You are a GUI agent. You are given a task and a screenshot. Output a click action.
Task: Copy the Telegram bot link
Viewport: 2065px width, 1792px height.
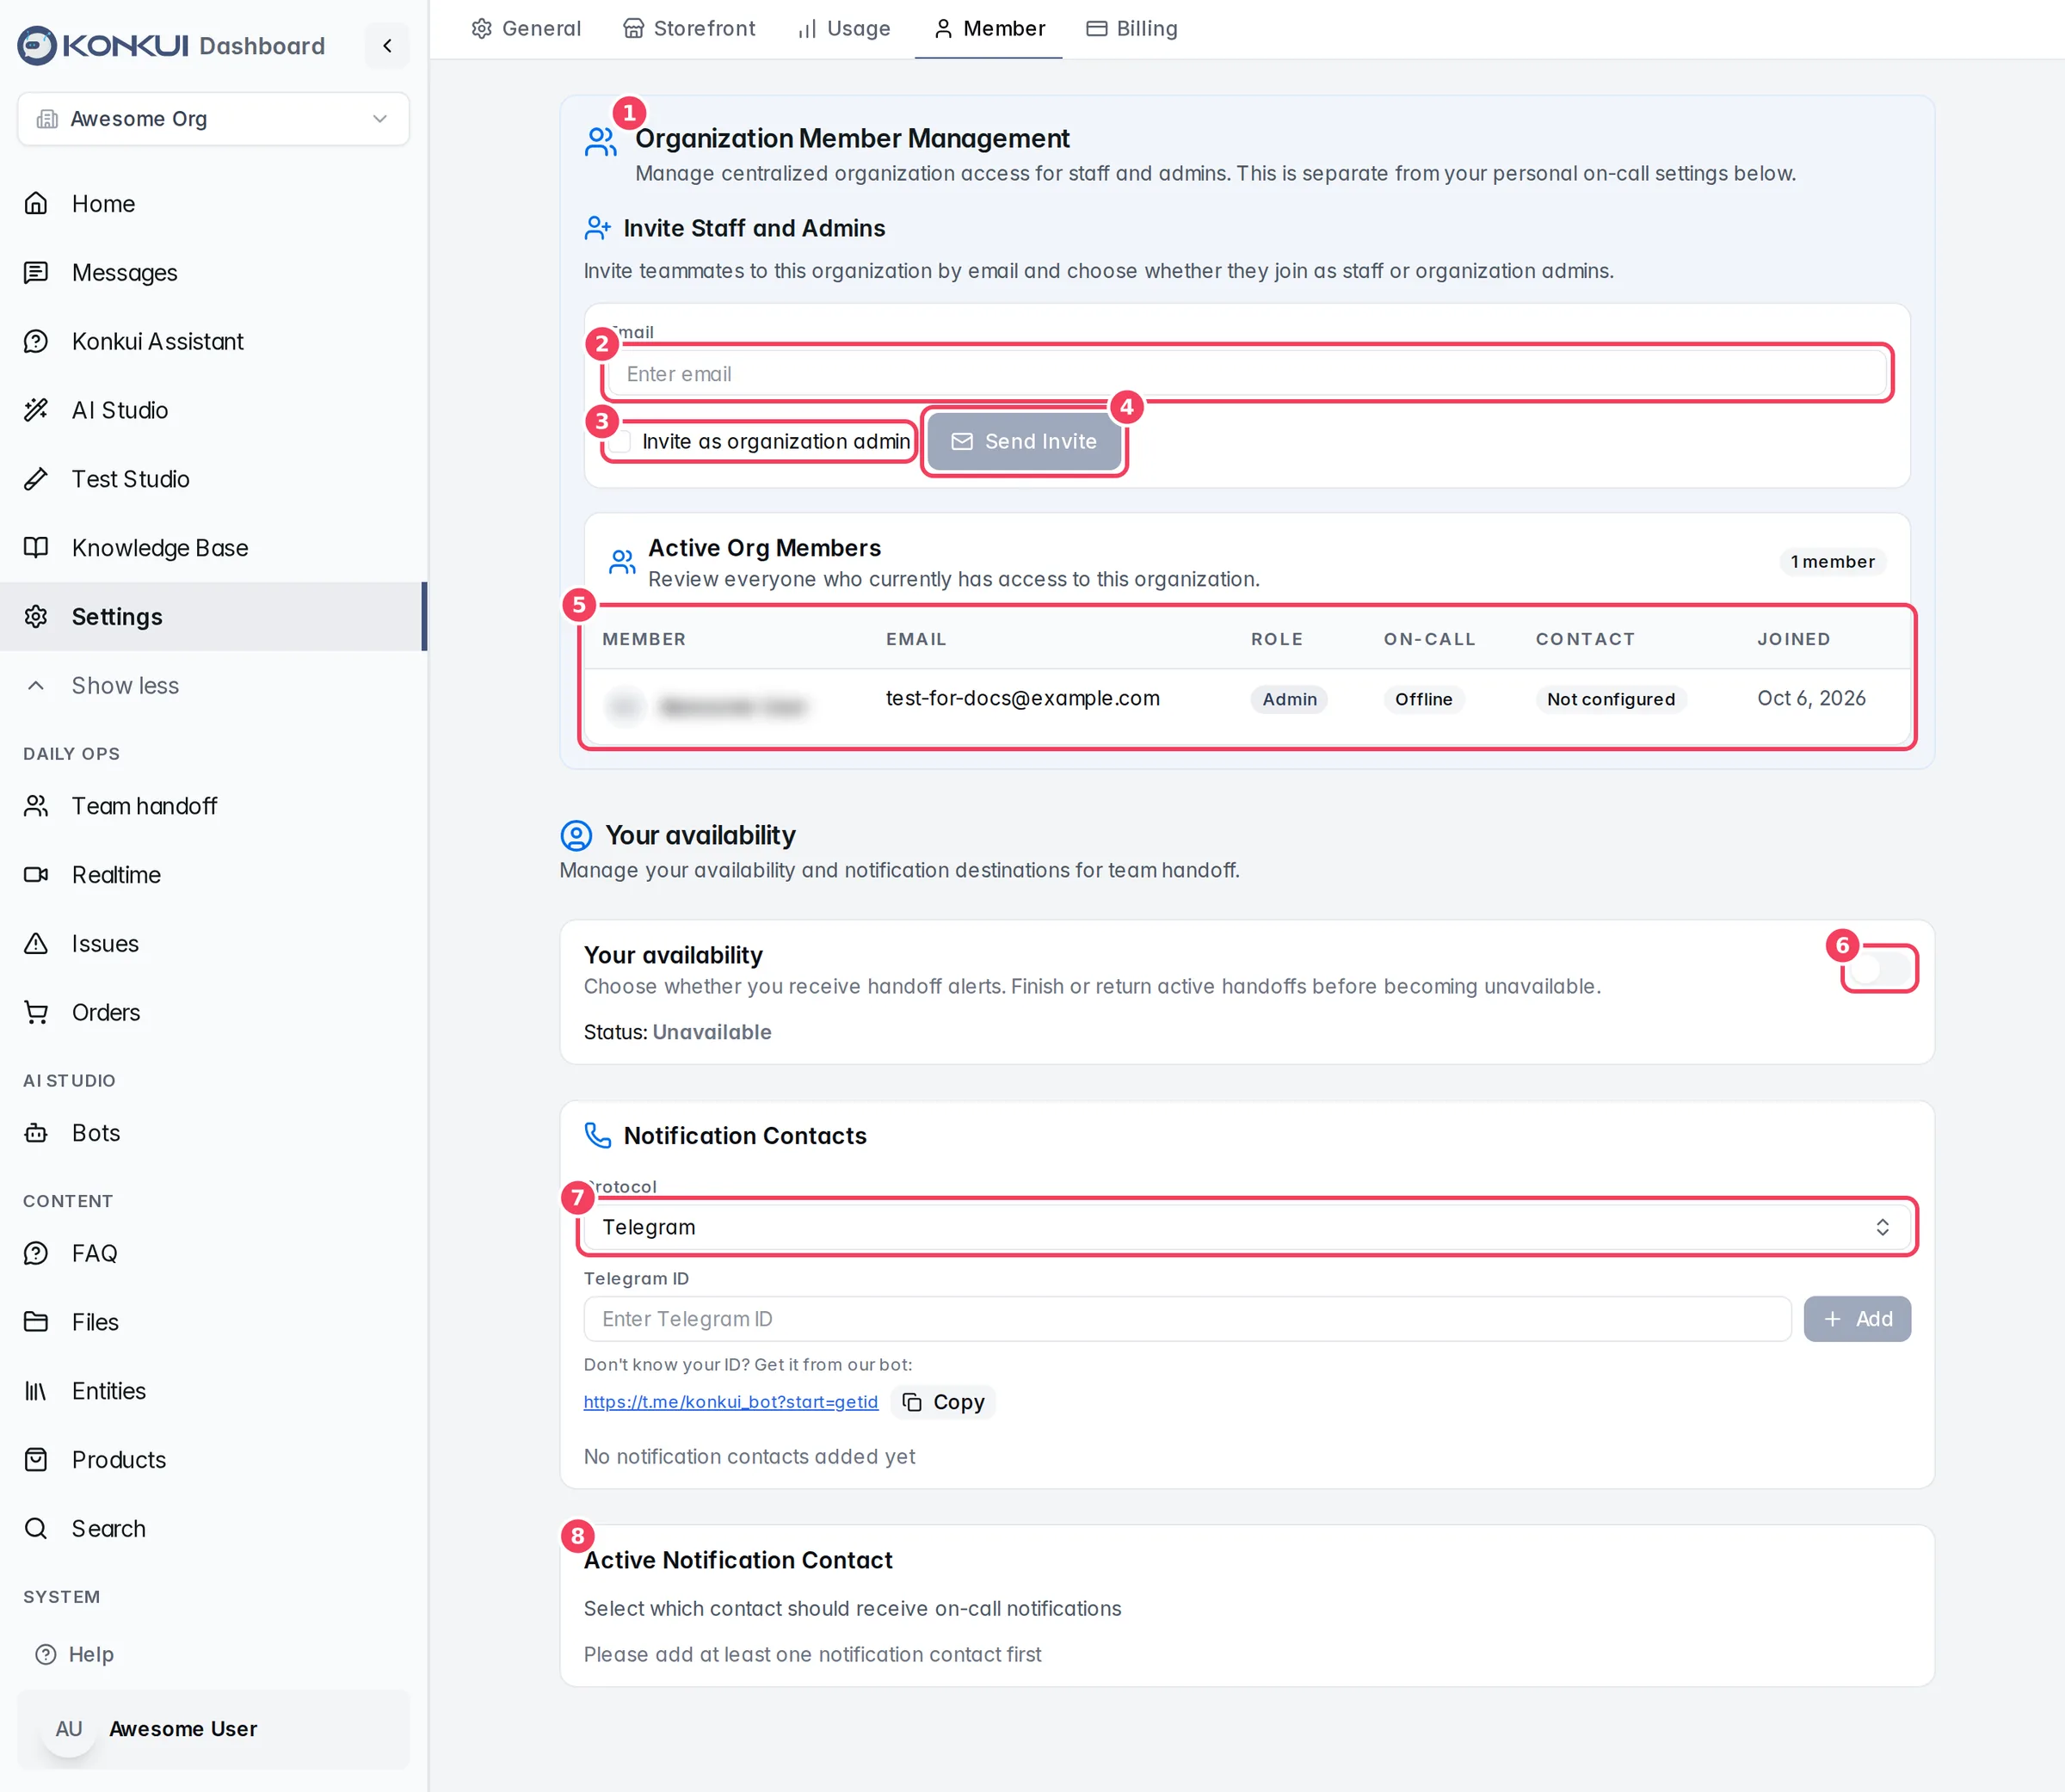coord(943,1402)
